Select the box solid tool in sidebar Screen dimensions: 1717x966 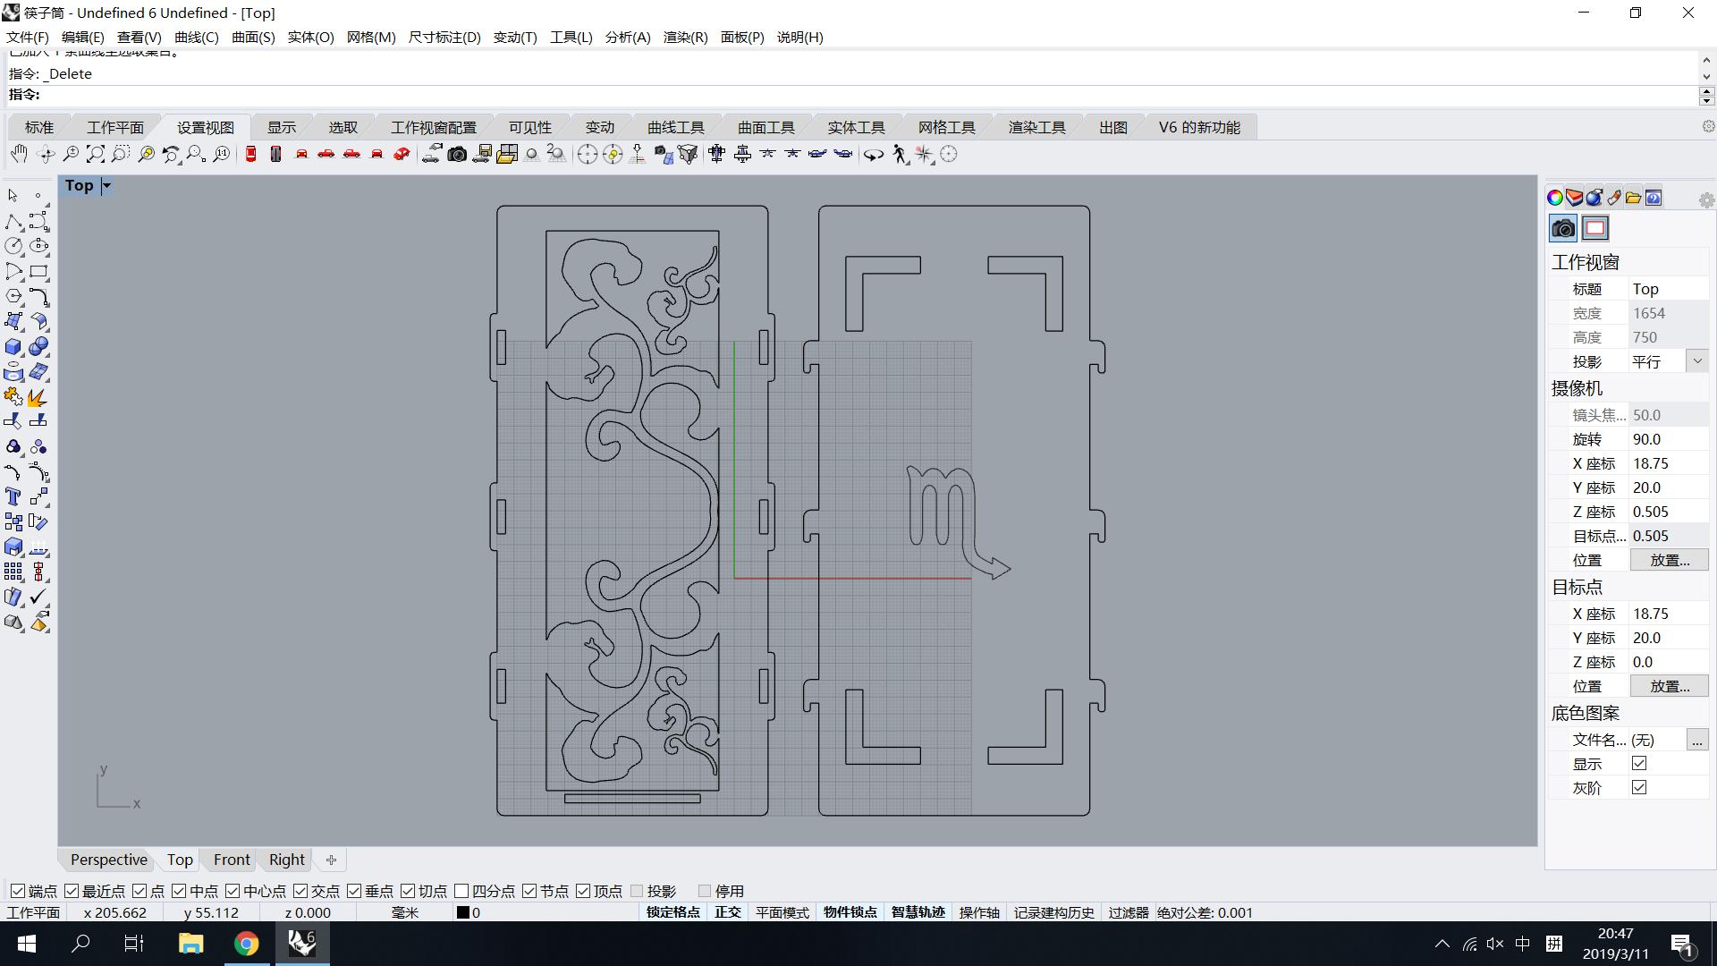point(13,347)
